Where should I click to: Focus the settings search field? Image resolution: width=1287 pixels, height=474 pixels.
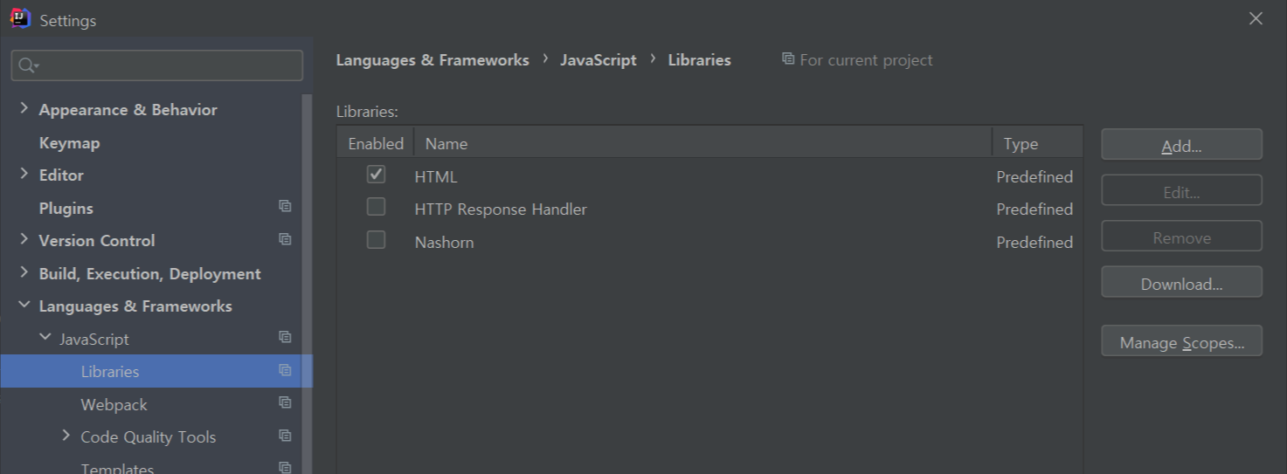pyautogui.click(x=157, y=65)
